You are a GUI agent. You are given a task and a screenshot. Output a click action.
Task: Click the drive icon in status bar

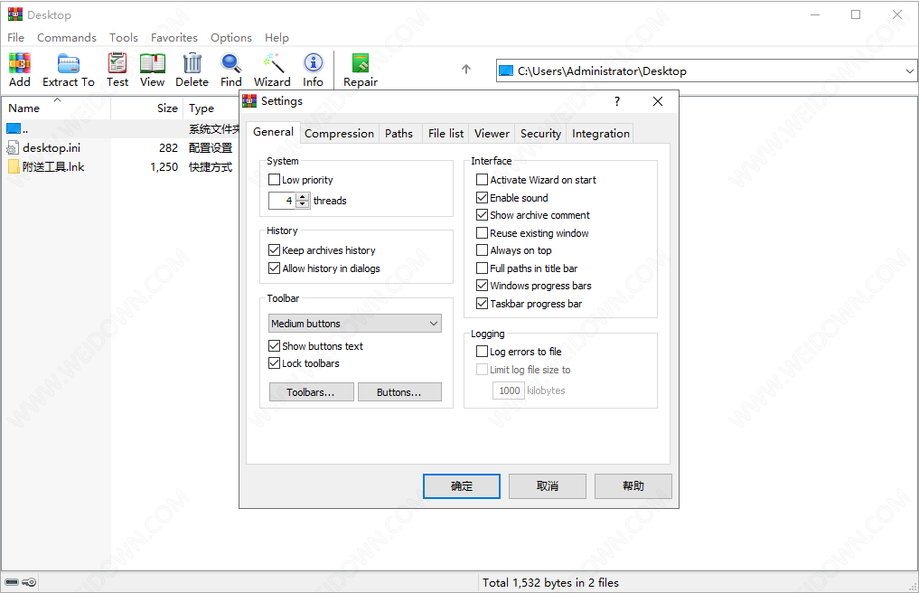(x=12, y=582)
